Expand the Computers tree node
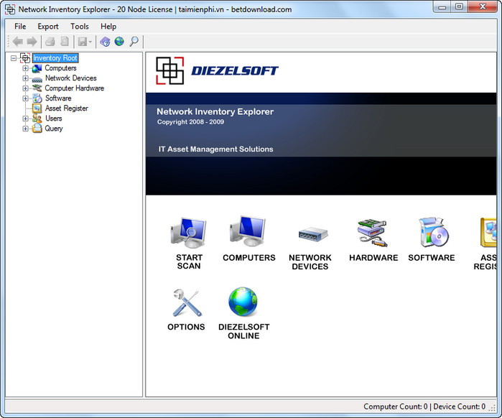502x418 pixels. click(25, 68)
